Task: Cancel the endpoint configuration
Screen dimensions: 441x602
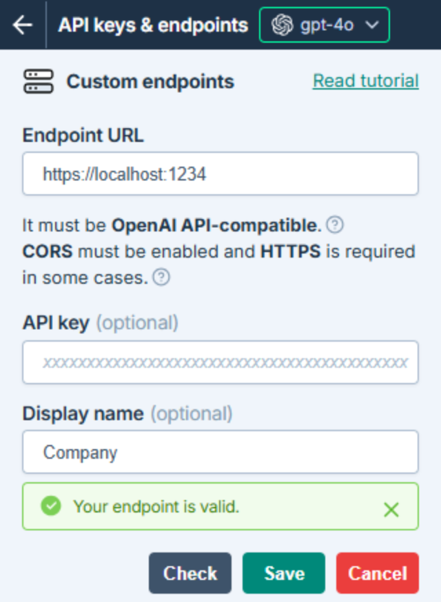Action: 377,573
